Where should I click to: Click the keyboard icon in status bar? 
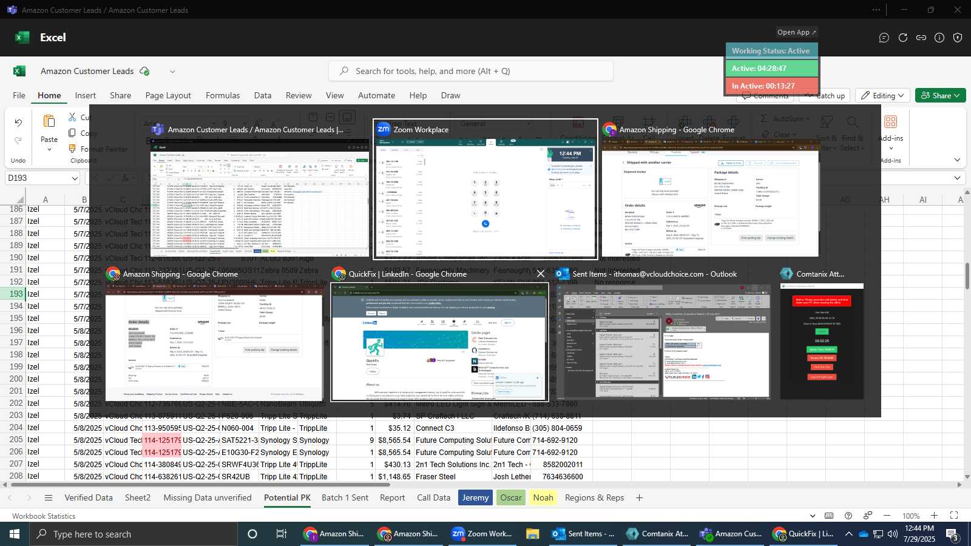tap(829, 516)
